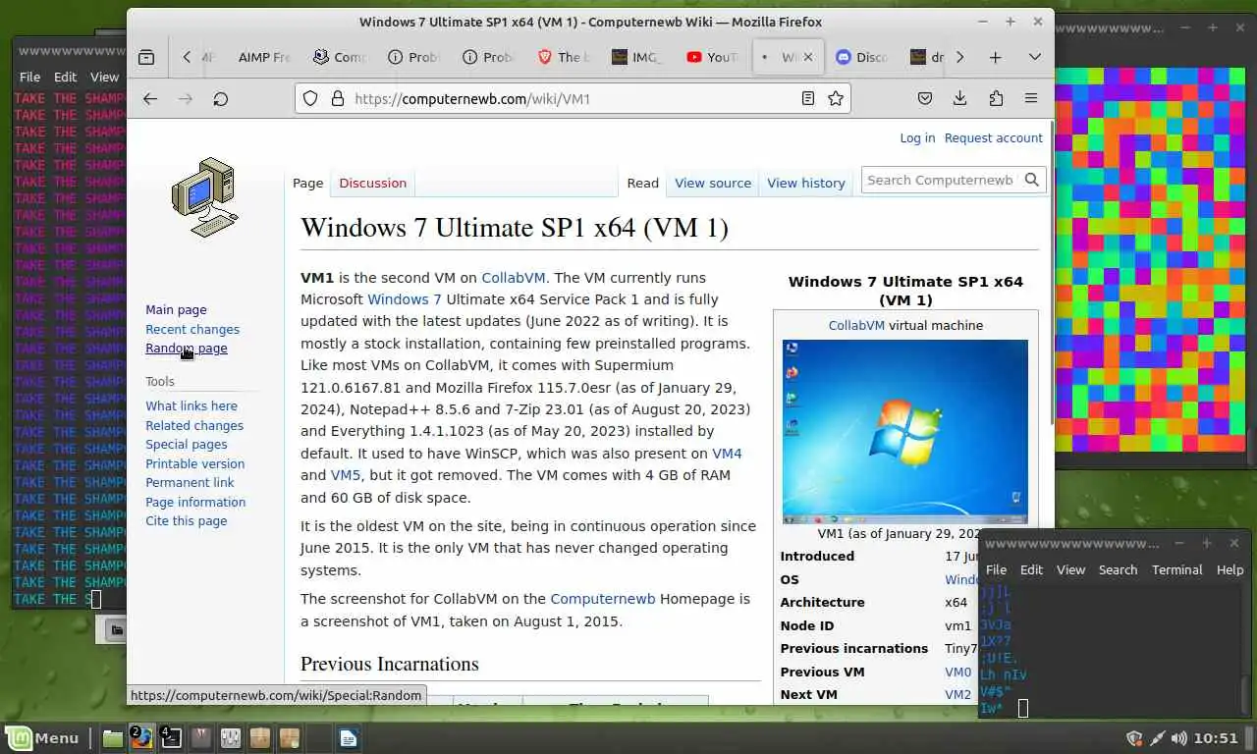Viewport: 1257px width, 754px height.
Task: Open Search menu in bottom-right terminal
Action: [x=1118, y=569]
